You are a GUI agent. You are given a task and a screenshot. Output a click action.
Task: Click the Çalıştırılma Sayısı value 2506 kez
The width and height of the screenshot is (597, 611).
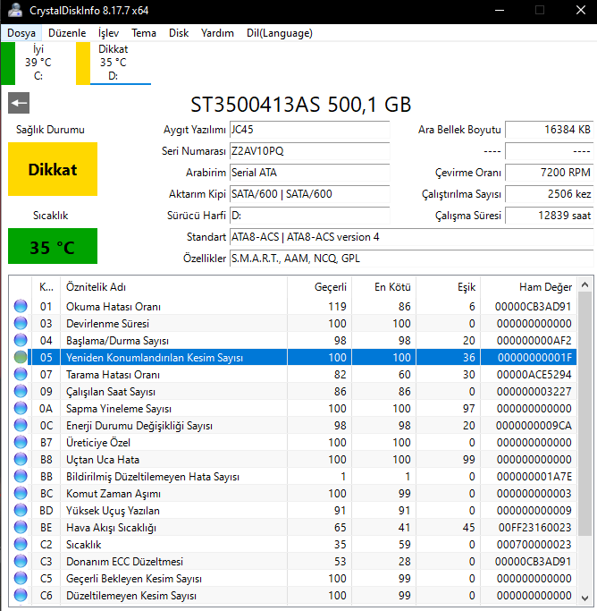[549, 194]
